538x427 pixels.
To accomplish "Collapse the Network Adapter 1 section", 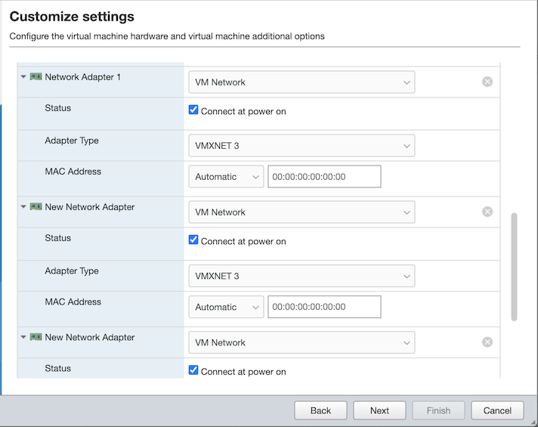I will click(x=23, y=77).
